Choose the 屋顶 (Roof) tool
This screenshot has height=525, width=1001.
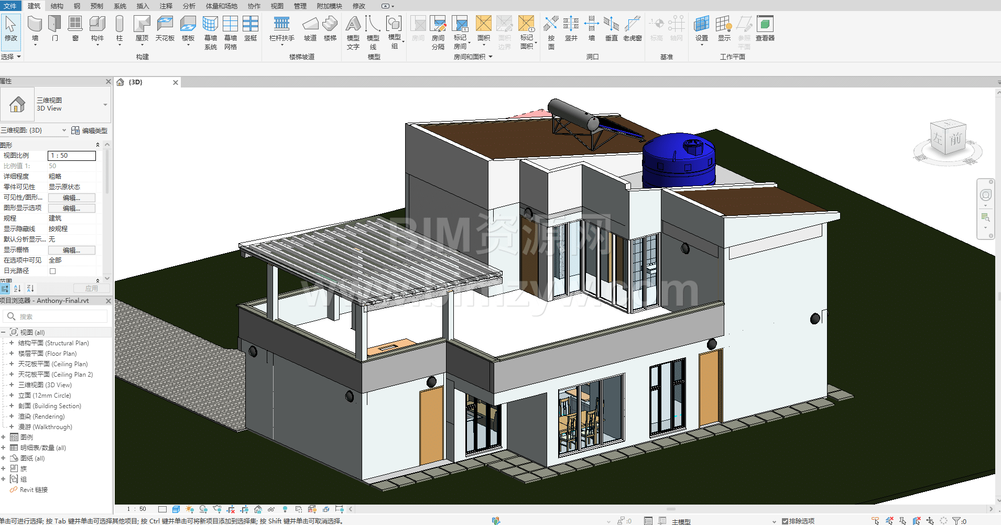click(142, 28)
